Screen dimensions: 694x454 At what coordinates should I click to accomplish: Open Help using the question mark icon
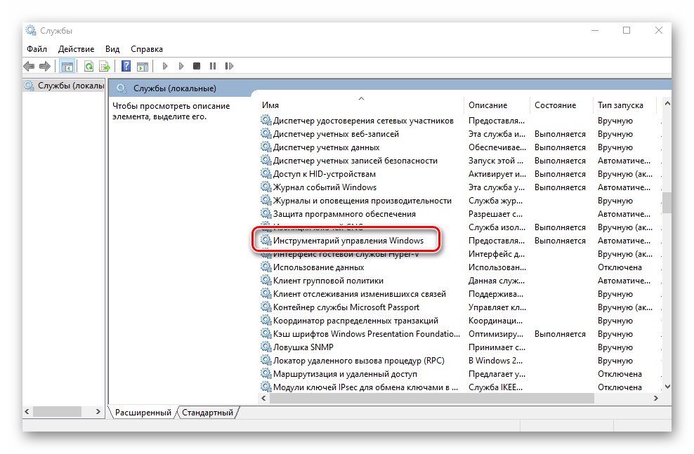(126, 65)
